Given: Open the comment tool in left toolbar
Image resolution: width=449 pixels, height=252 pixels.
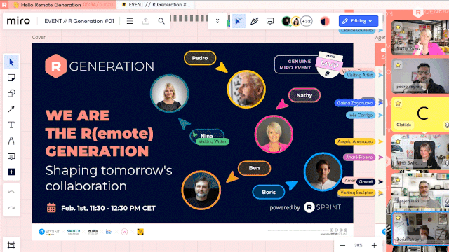Looking at the screenshot, I should [11, 156].
